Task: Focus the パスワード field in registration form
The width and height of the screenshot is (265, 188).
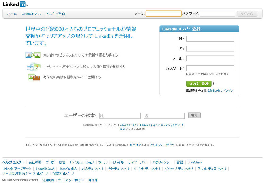Action: click(210, 68)
